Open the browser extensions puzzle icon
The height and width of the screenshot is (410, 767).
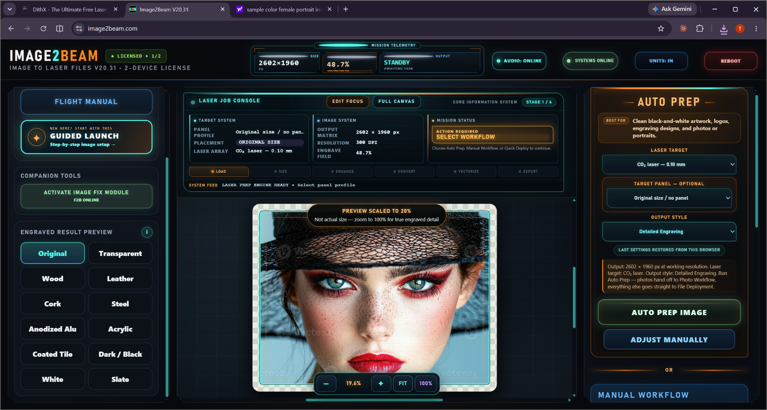click(x=700, y=29)
